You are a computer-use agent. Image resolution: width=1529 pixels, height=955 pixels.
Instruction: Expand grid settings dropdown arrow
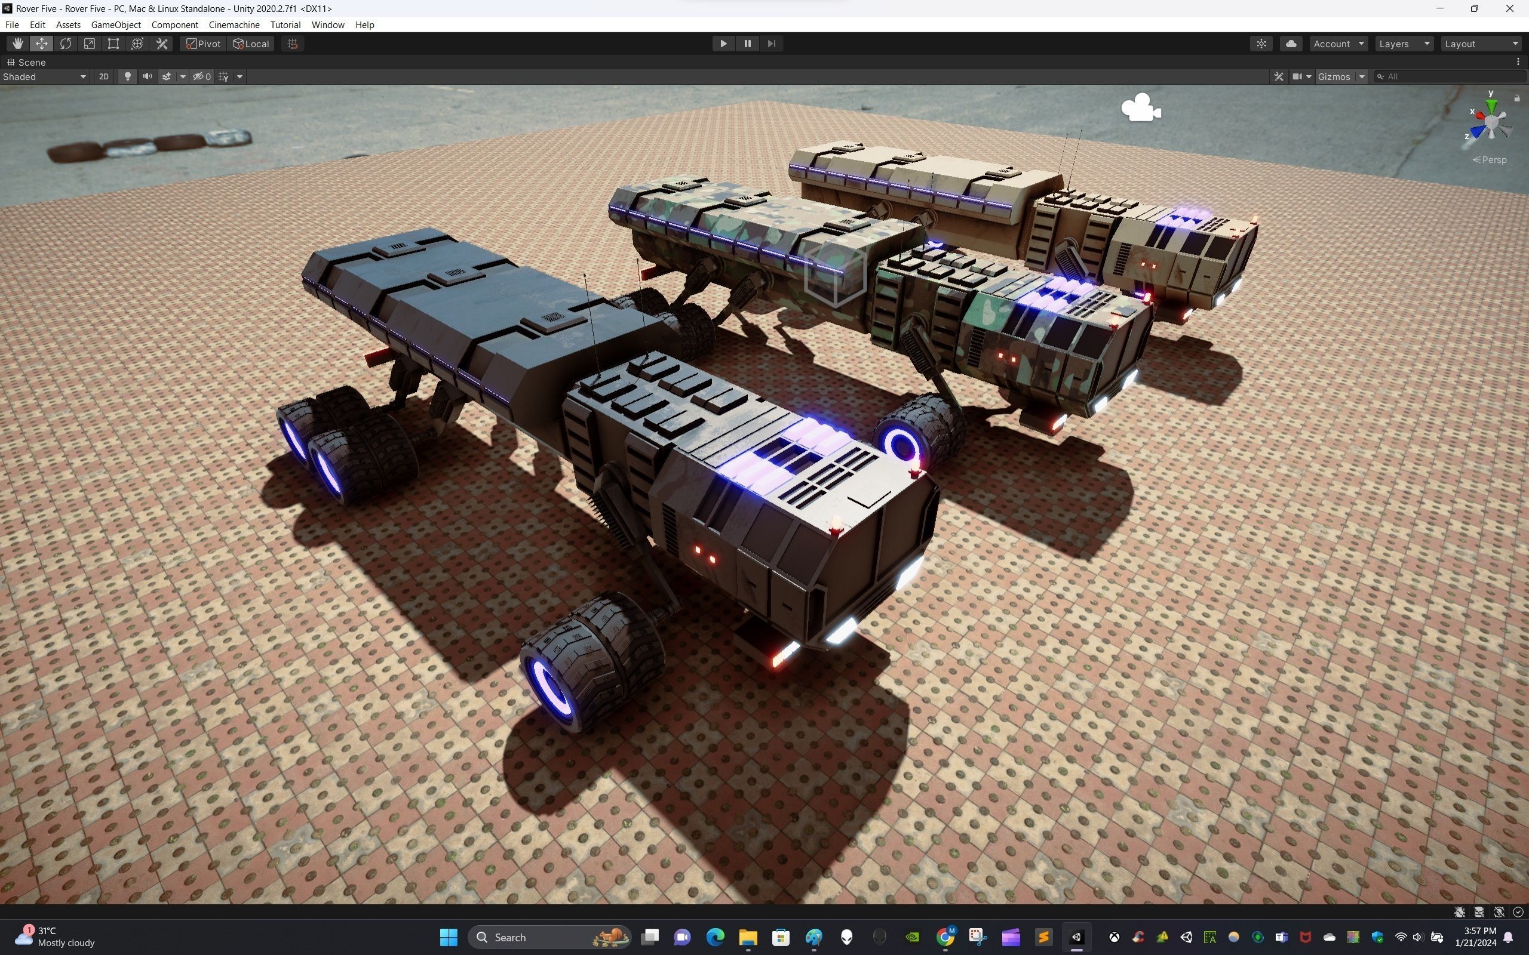(240, 76)
